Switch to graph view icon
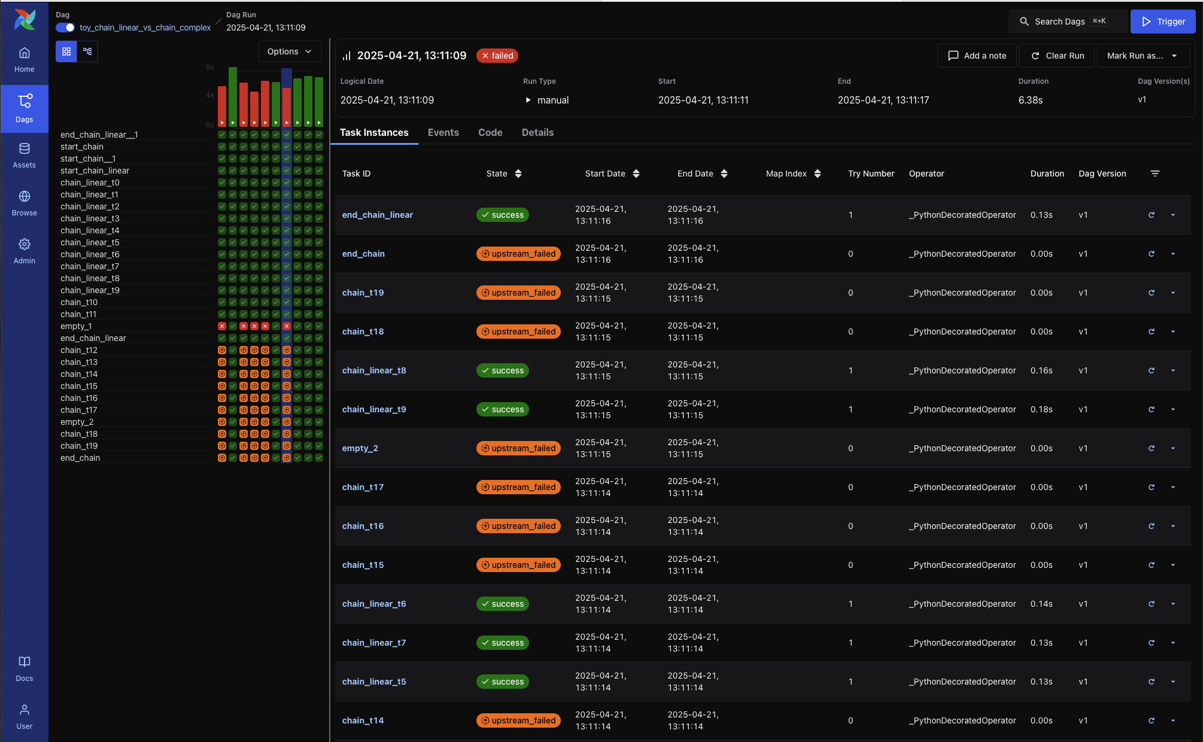Screen dimensions: 1203x742 (x=87, y=51)
